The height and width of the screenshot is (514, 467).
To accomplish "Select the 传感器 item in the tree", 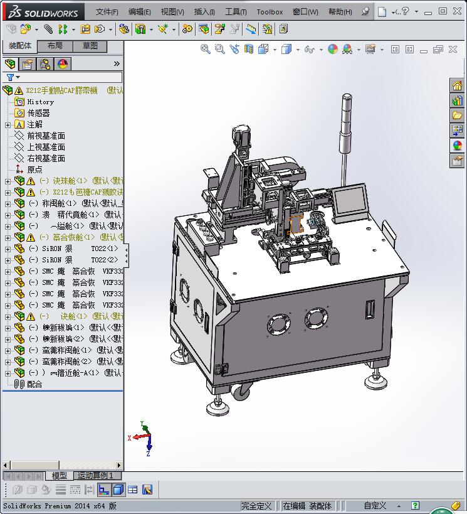I will (38, 113).
